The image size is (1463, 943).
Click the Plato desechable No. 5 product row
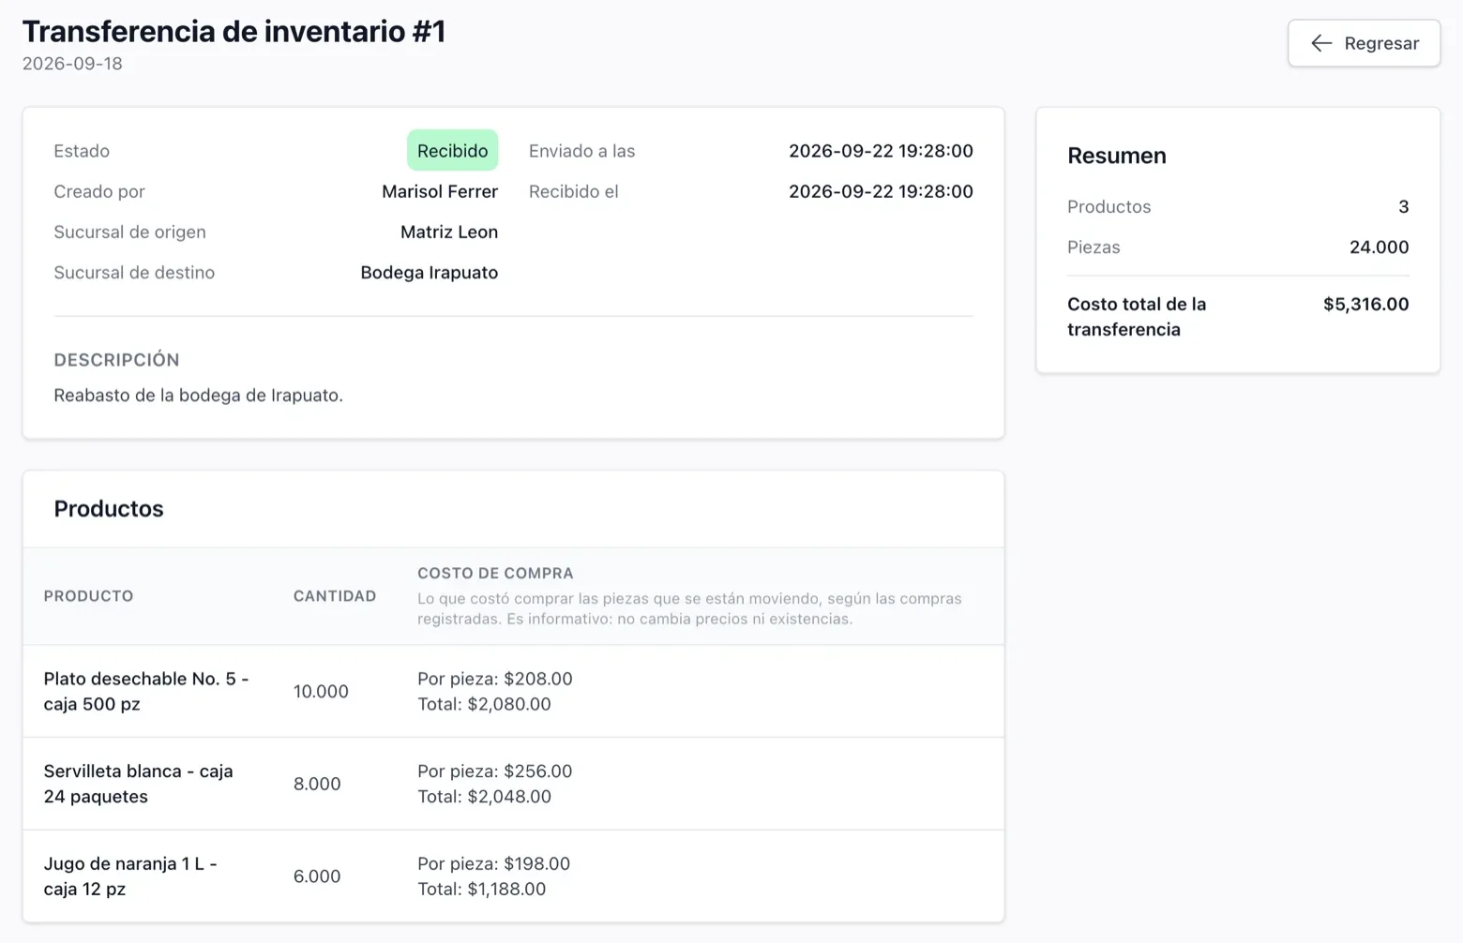[513, 691]
